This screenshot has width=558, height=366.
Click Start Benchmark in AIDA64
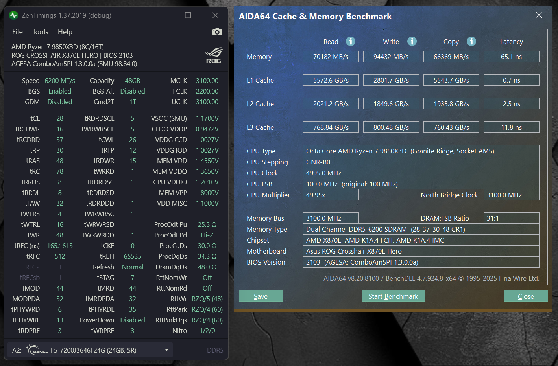pos(394,296)
